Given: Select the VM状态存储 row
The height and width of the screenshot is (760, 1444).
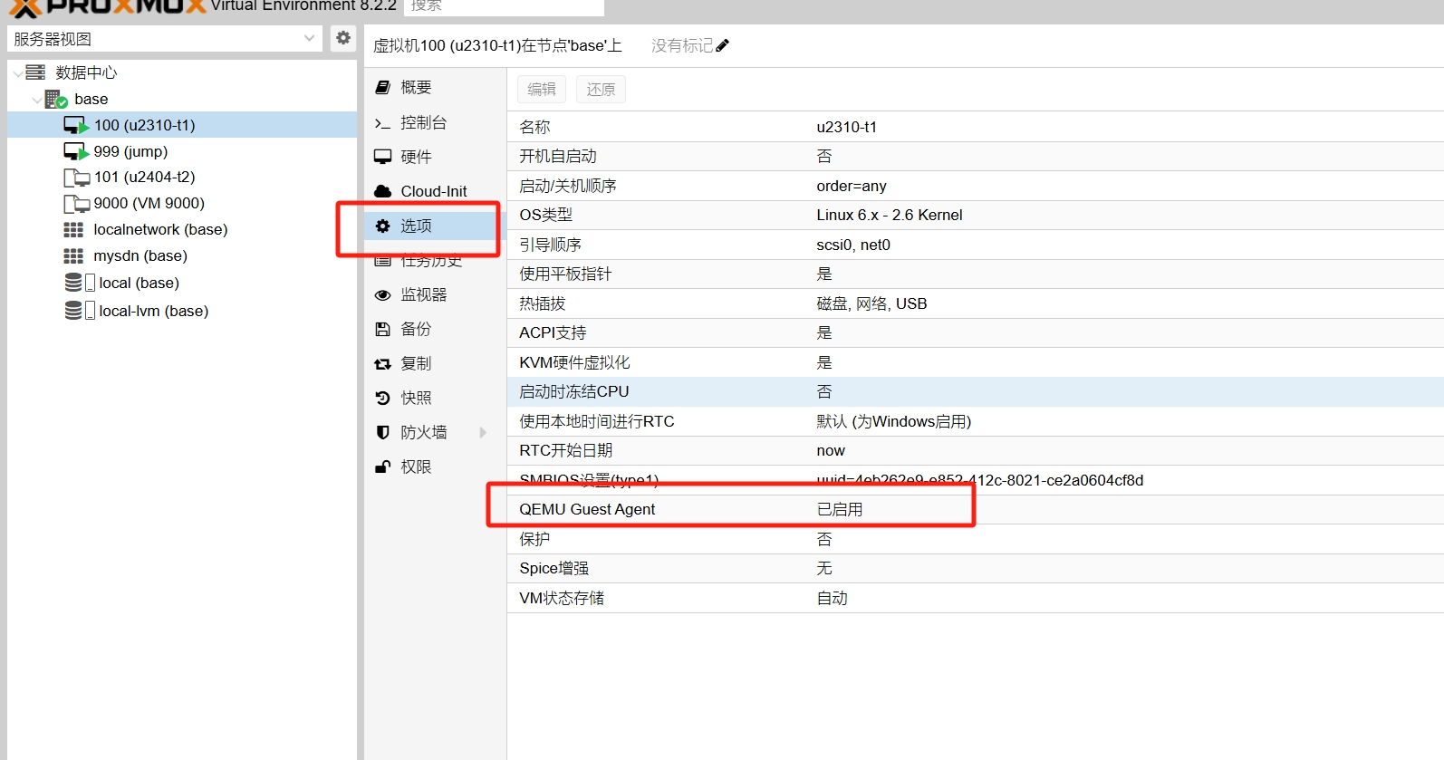Looking at the screenshot, I should click(x=976, y=598).
